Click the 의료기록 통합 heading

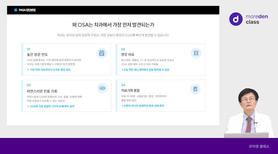[x=130, y=91]
